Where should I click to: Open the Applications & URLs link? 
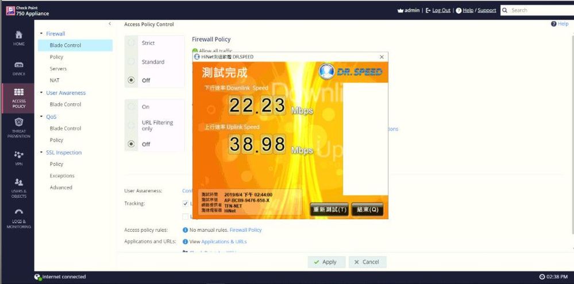click(224, 242)
